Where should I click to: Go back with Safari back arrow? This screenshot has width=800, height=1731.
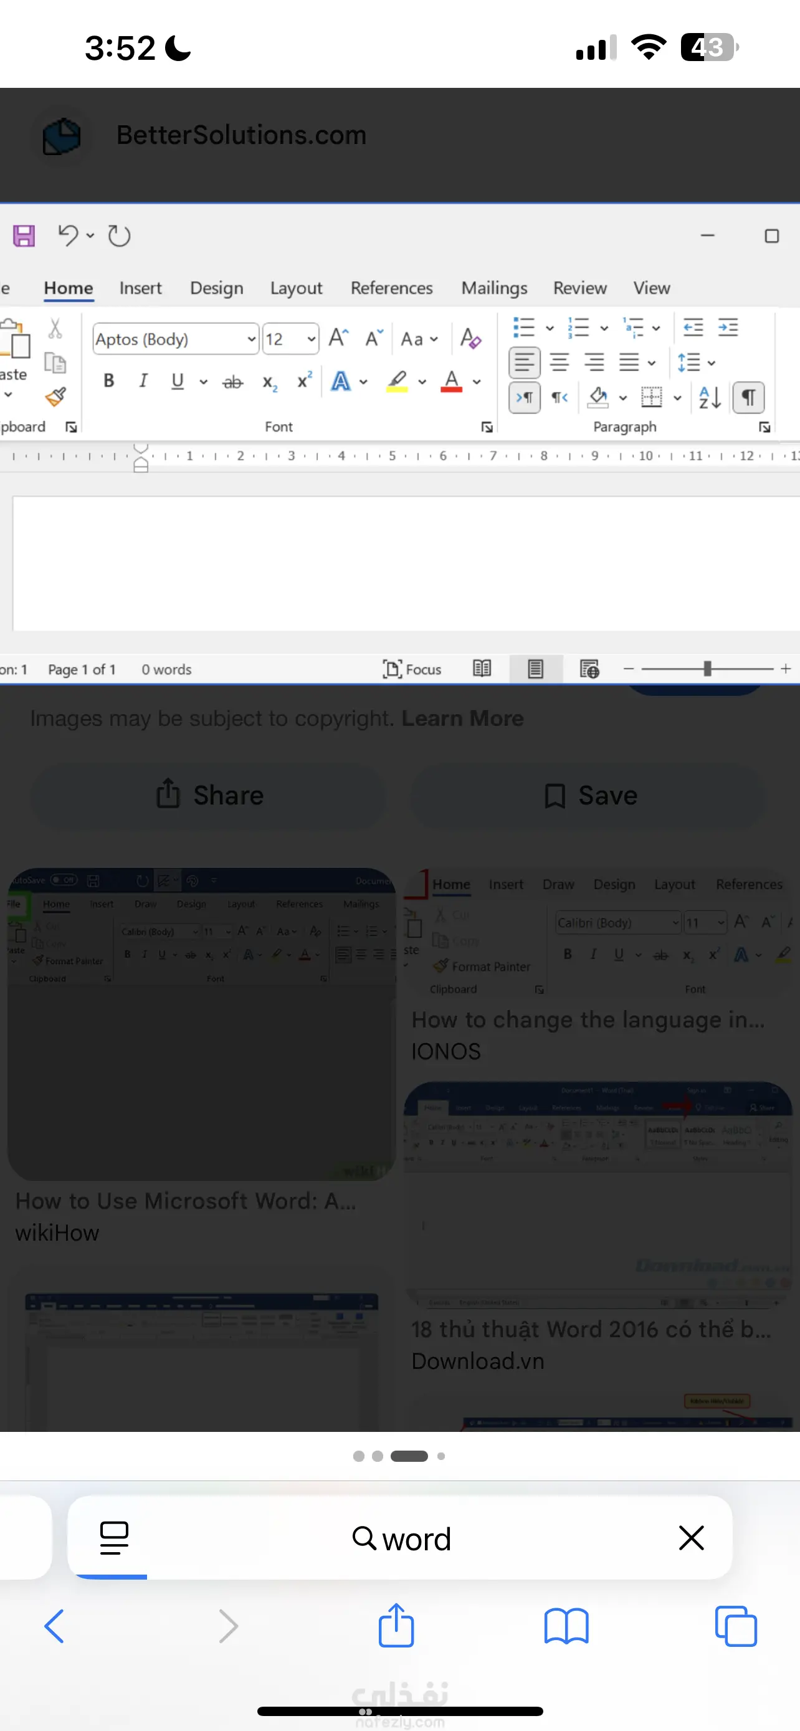tap(54, 1626)
